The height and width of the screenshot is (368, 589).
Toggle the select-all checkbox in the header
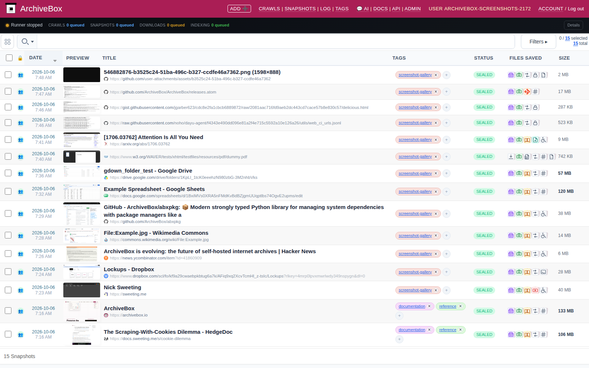point(9,58)
